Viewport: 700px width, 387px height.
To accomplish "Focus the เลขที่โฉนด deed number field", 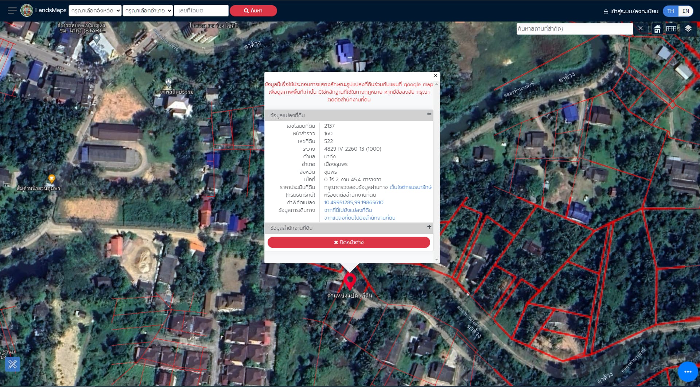I will coord(201,11).
